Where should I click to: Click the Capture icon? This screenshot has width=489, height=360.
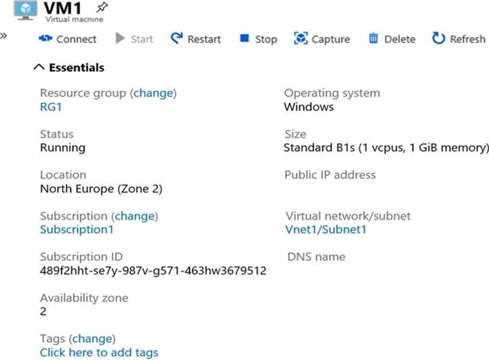(300, 39)
